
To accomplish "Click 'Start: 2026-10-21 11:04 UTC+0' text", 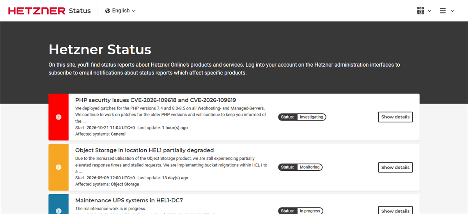I will 105,128.
